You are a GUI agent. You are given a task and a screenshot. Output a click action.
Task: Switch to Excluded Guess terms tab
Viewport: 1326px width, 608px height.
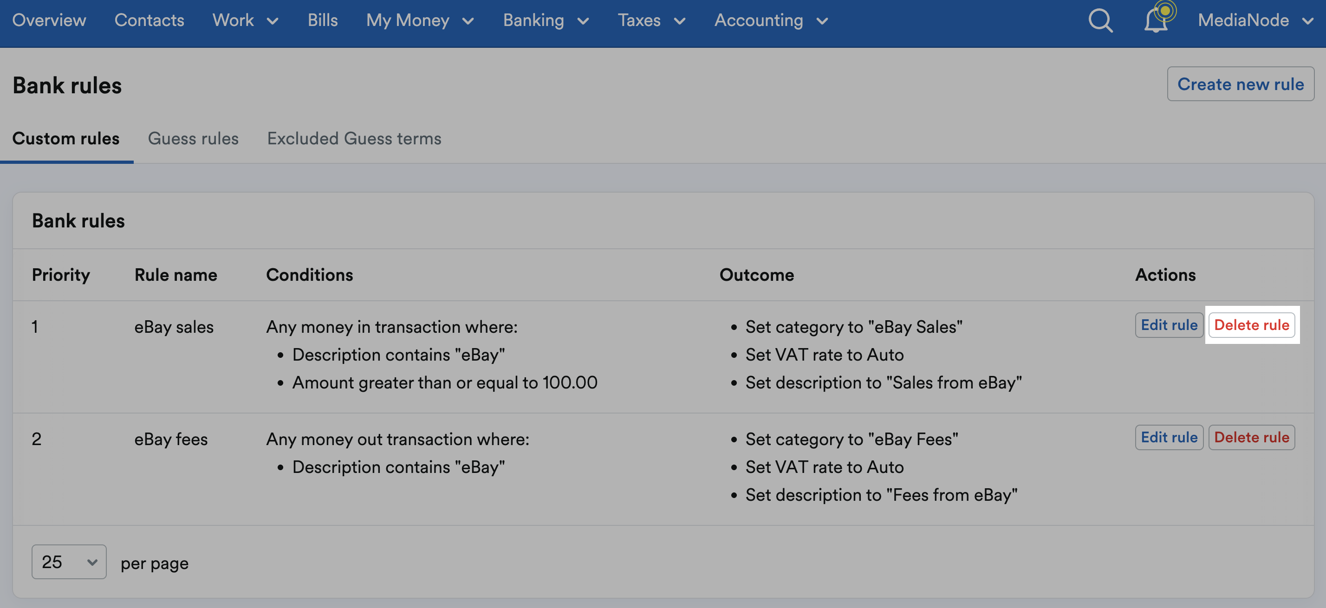point(354,138)
